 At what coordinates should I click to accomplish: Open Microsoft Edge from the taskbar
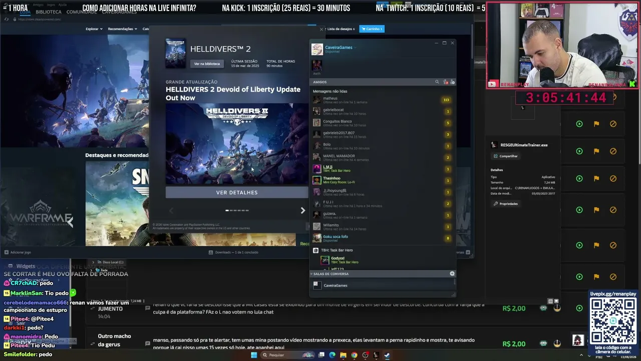332,355
